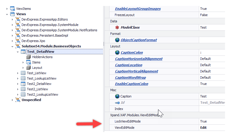231x138 pixels.
Task: Click the Test_DetailView detail view icon
Action: [23, 52]
